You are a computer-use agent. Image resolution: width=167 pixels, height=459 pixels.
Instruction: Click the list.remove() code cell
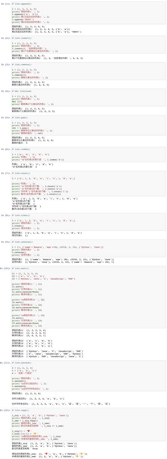tap(88, 71)
